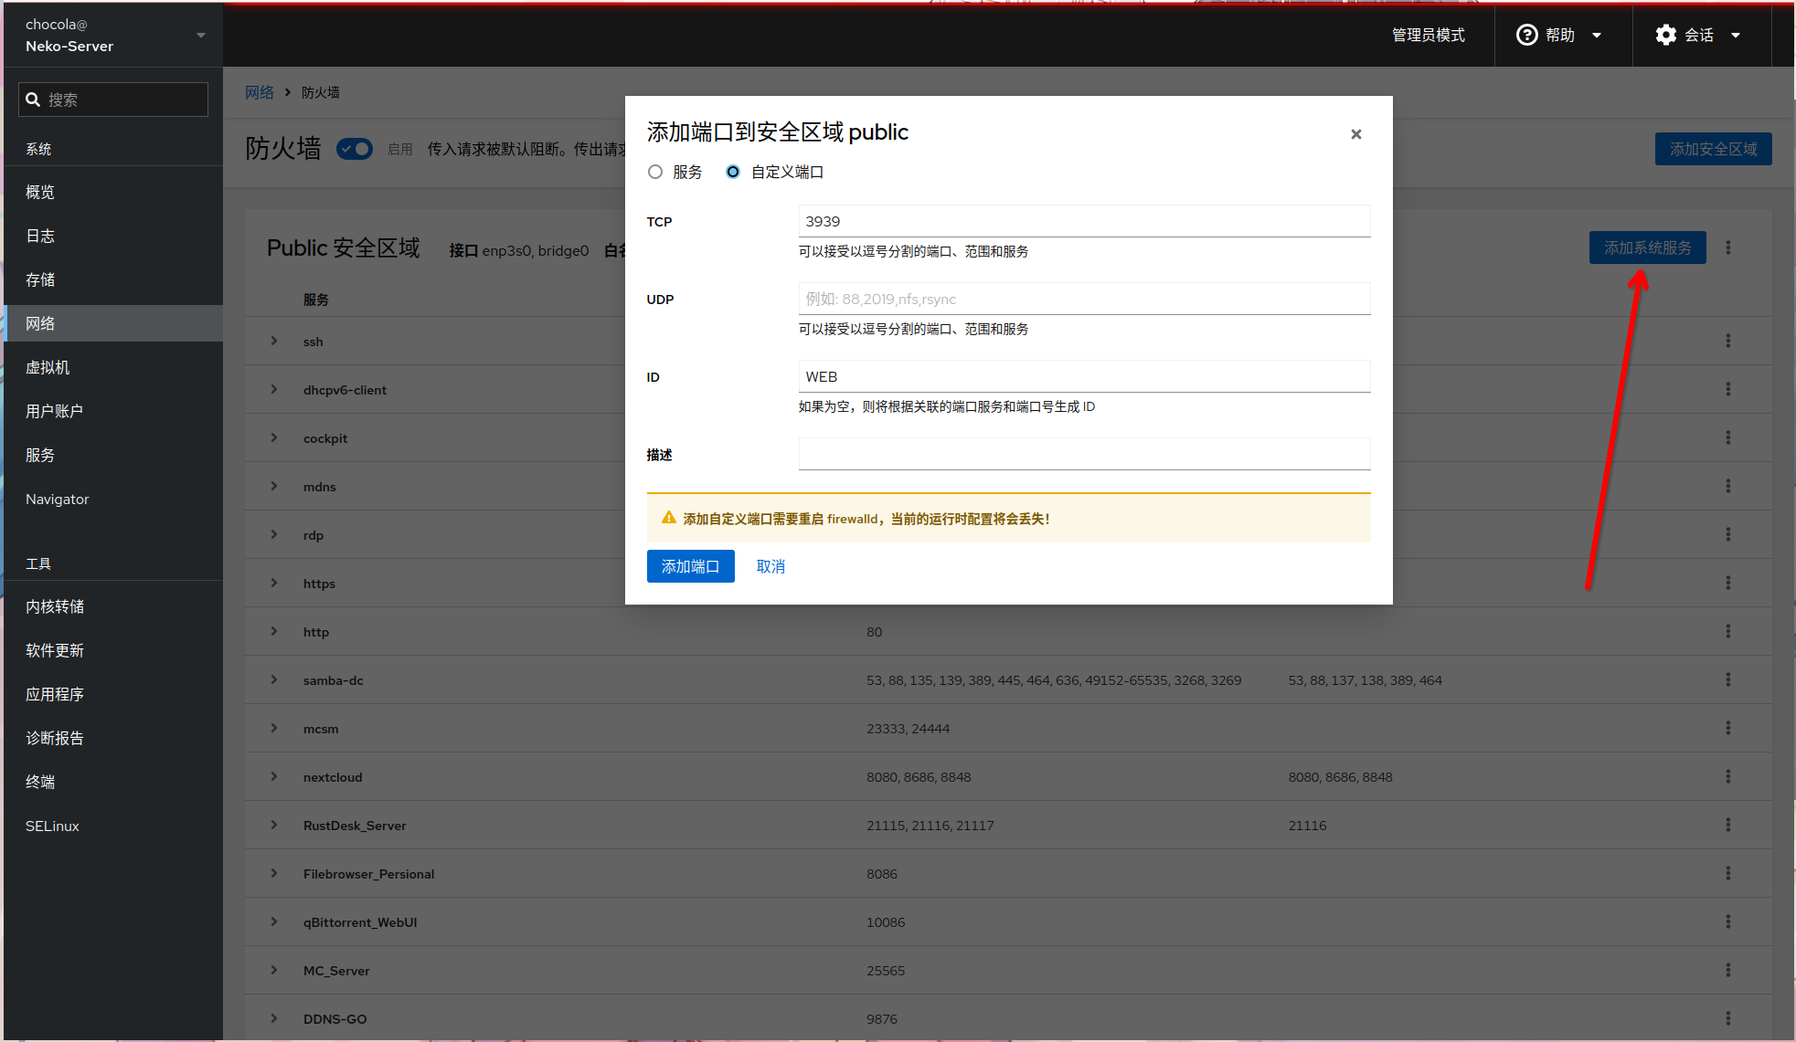
Task: Expand the nextcloud service row
Action: [273, 776]
